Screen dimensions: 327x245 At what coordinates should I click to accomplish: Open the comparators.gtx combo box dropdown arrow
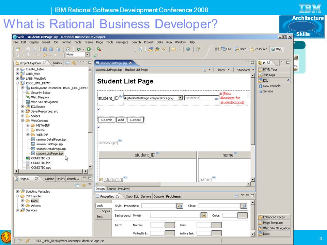point(181,98)
